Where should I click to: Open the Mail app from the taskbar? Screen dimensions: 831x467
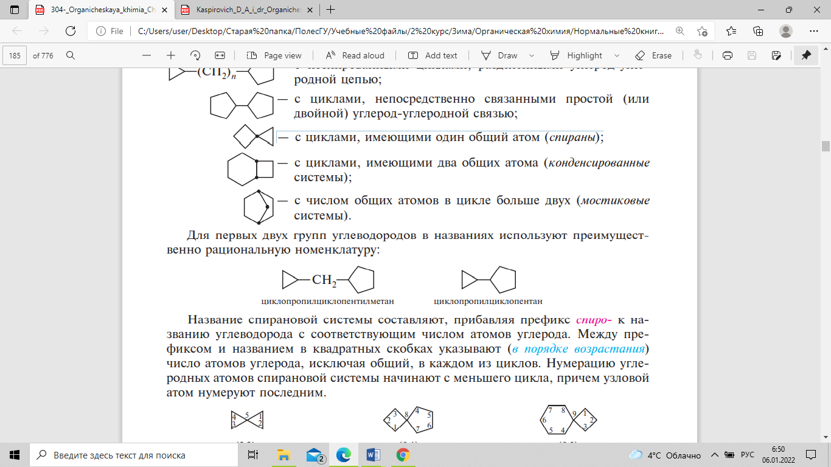pos(314,455)
